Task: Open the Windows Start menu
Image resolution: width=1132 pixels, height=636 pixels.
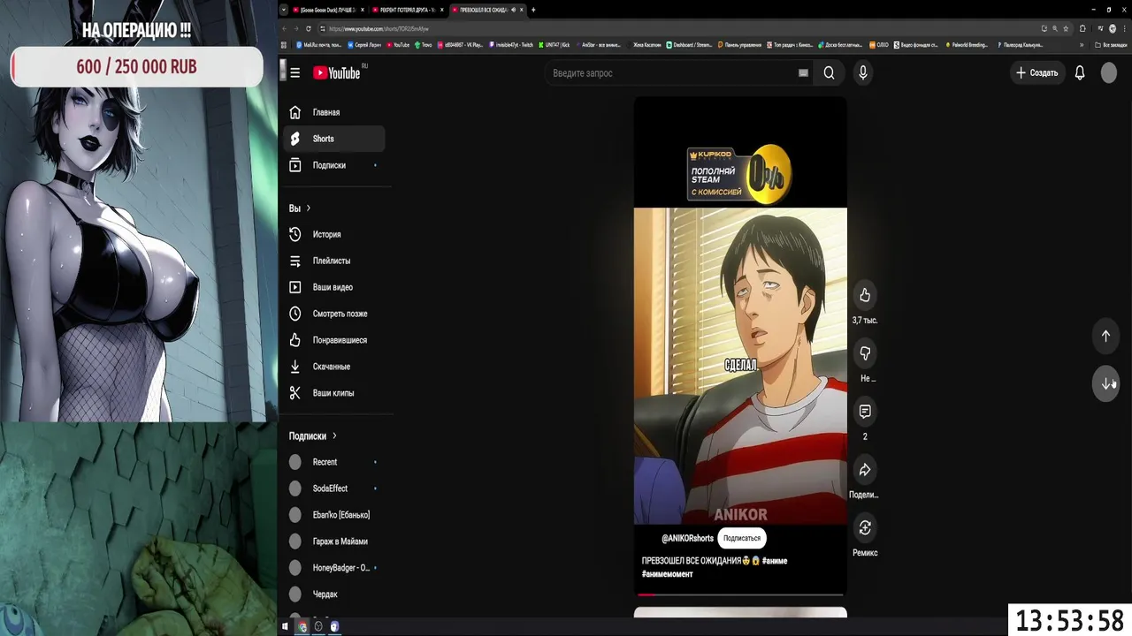Action: coord(285,626)
